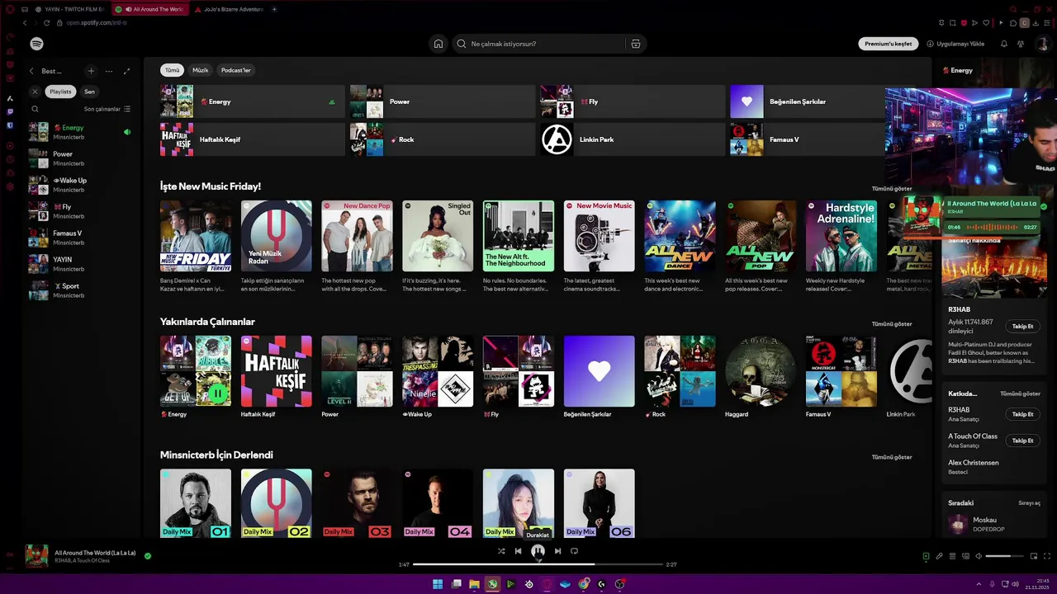Select the Podcast'ler filter chip
The height and width of the screenshot is (594, 1057).
pyautogui.click(x=235, y=70)
